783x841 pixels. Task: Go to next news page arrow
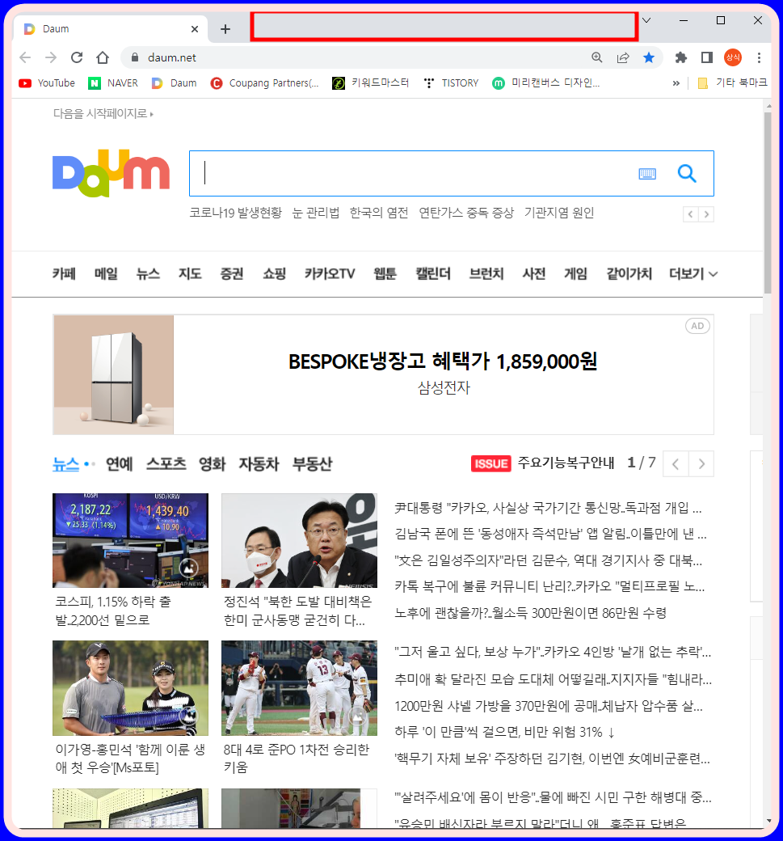[701, 464]
